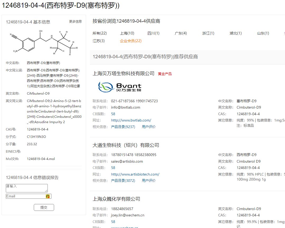The height and width of the screenshot is (228, 285).
Task: Focus the 请输入 error report textarea
Action: 27,188
